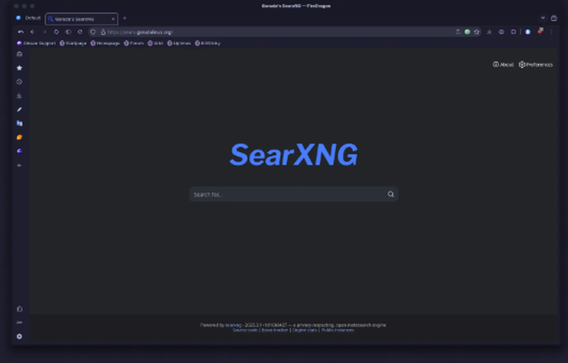Open the three-dot browser menu
Screen dimensions: 568x363
(552, 32)
